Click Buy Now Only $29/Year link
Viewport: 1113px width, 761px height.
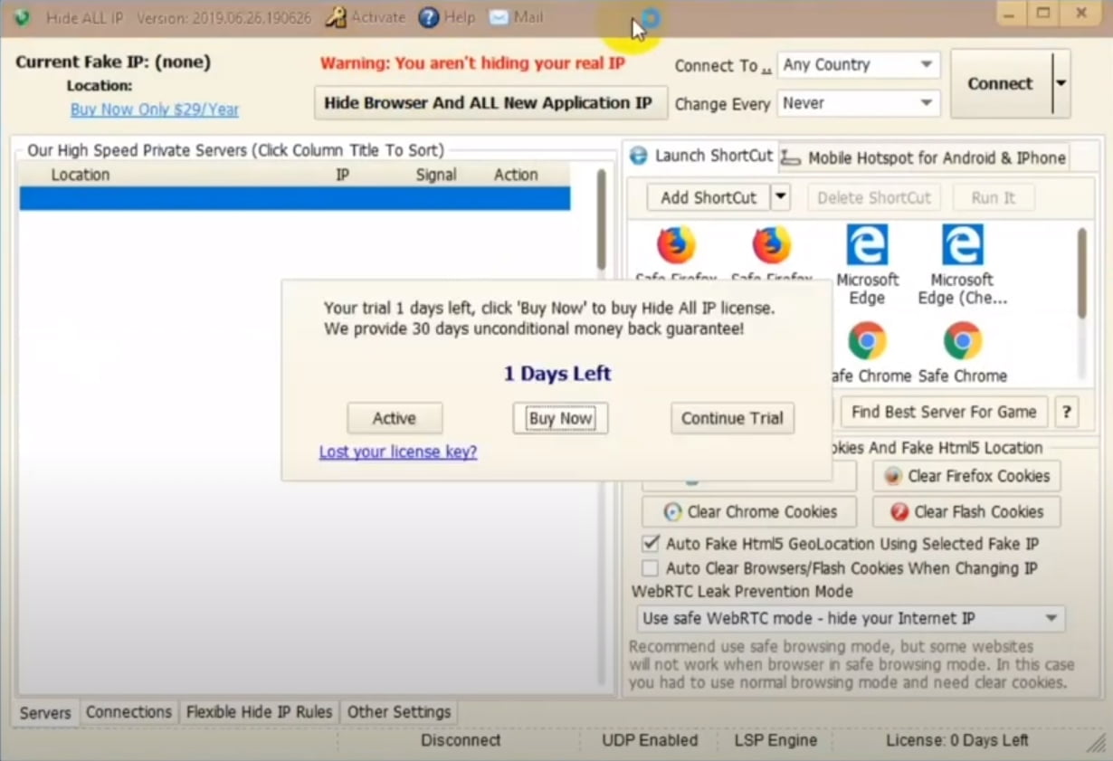(x=155, y=109)
